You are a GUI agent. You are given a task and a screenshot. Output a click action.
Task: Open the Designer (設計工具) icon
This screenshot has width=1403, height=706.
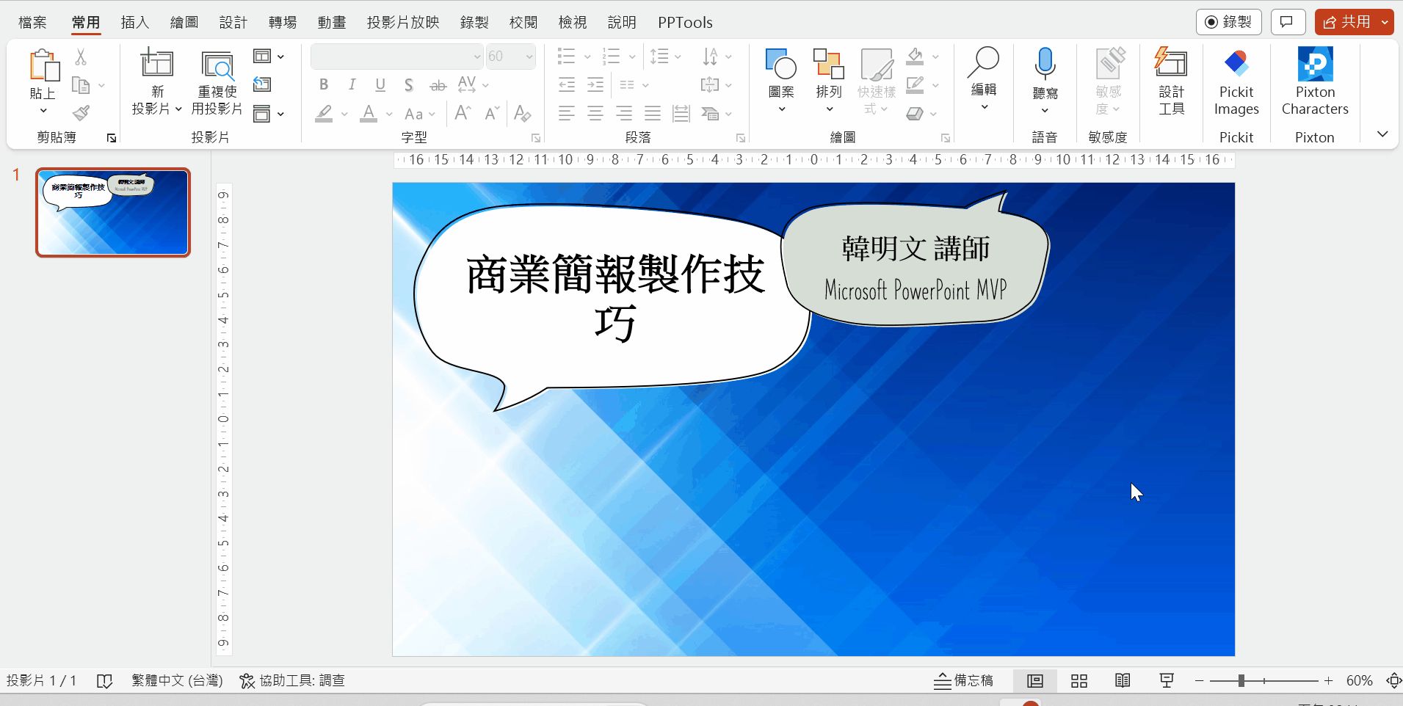pyautogui.click(x=1171, y=62)
